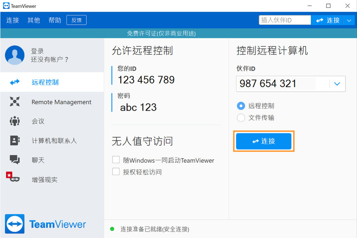Enable 授权轻松访问 checkbox
The height and width of the screenshot is (238, 357).
pos(116,171)
